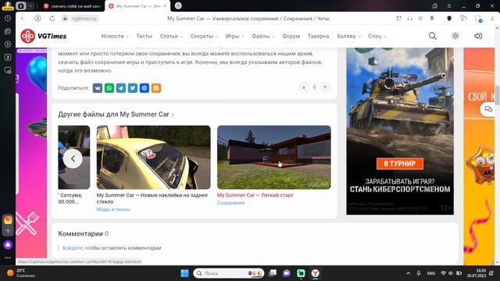The height and width of the screenshot is (281, 500).
Task: Open 'Новые наклейки на заднее стекло' link
Action: tap(152, 198)
